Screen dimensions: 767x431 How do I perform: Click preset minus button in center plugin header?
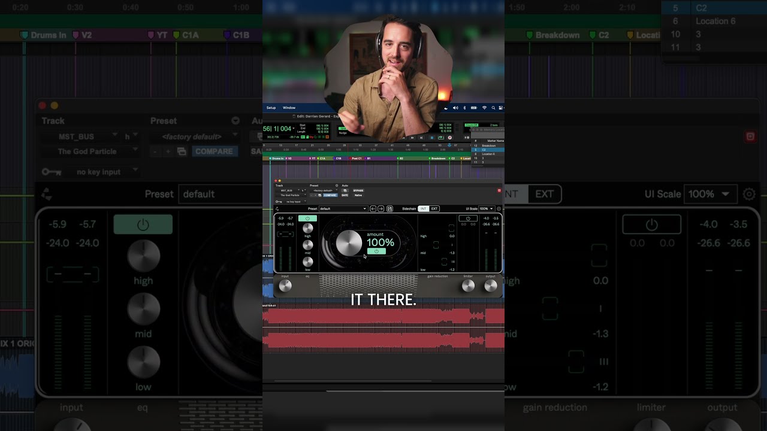click(x=312, y=195)
